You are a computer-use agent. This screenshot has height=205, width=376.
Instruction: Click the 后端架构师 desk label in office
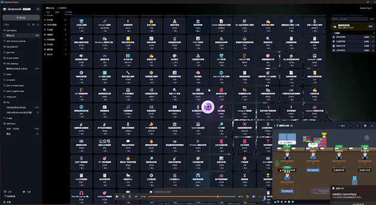(338, 170)
